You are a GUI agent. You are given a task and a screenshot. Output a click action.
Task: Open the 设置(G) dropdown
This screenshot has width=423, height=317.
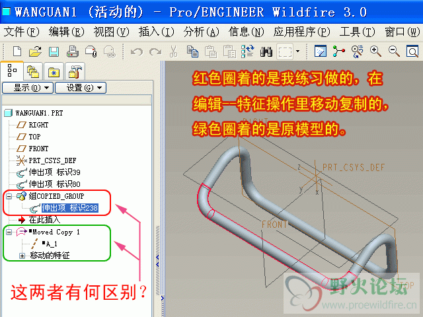pyautogui.click(x=81, y=88)
